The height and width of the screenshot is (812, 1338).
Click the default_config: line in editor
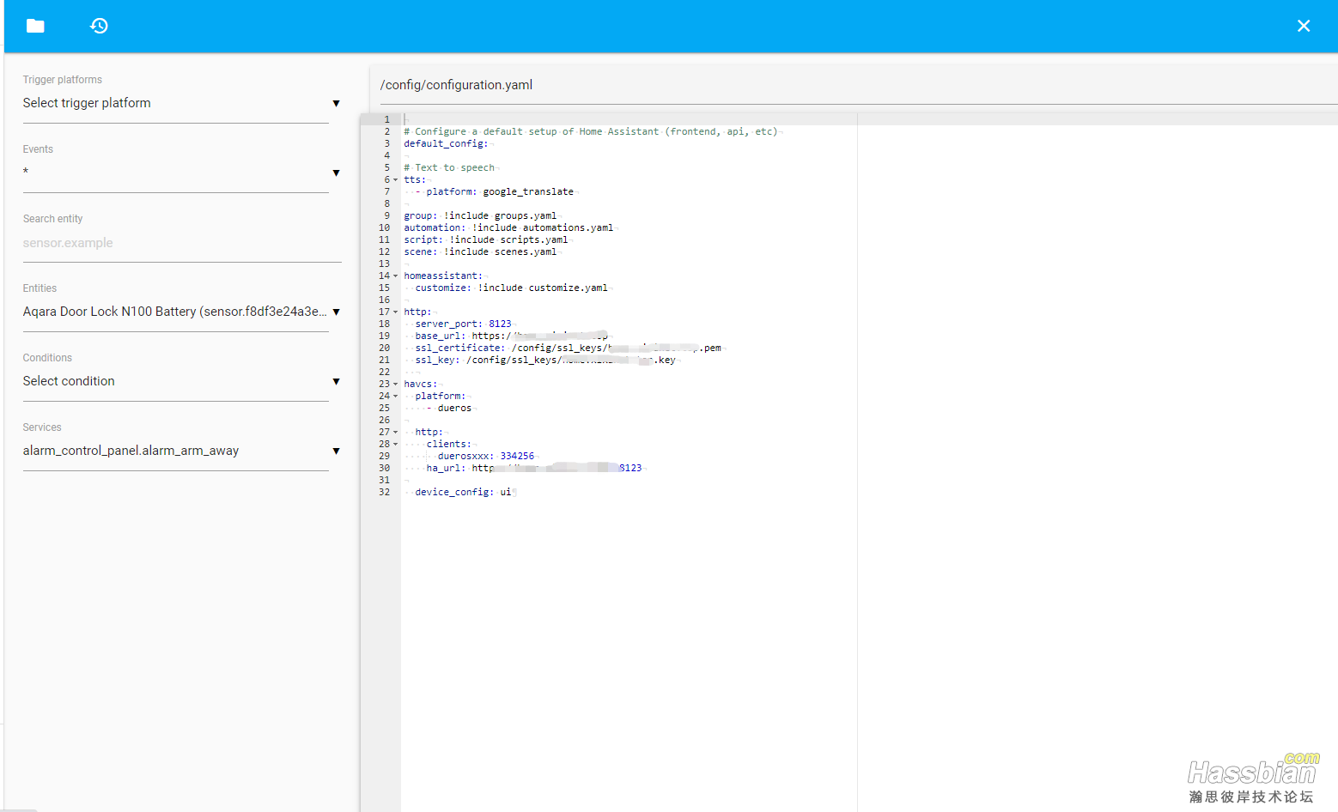coord(446,144)
